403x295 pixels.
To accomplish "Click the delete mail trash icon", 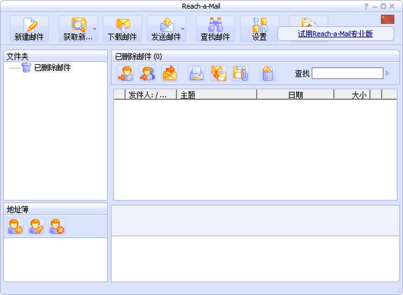I will pyautogui.click(x=267, y=73).
